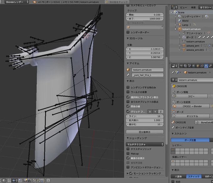Open the constraints properties chain tab icon

point(202,66)
